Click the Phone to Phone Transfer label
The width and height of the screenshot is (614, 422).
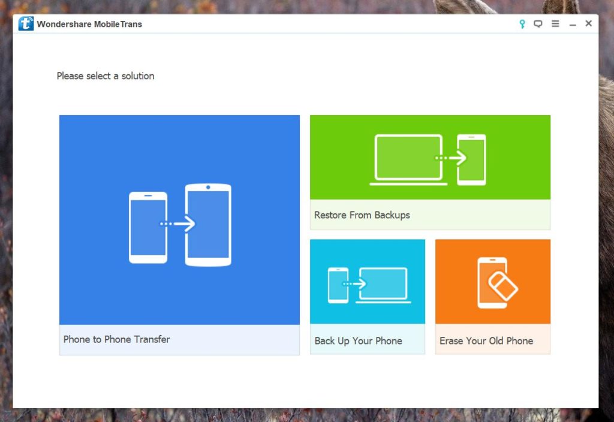(116, 339)
